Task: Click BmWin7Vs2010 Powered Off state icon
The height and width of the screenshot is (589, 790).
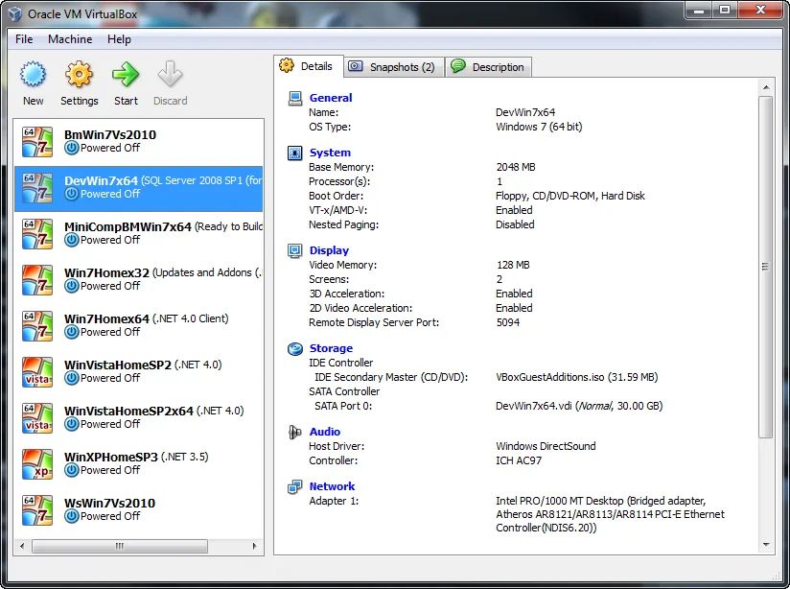Action: 72,148
